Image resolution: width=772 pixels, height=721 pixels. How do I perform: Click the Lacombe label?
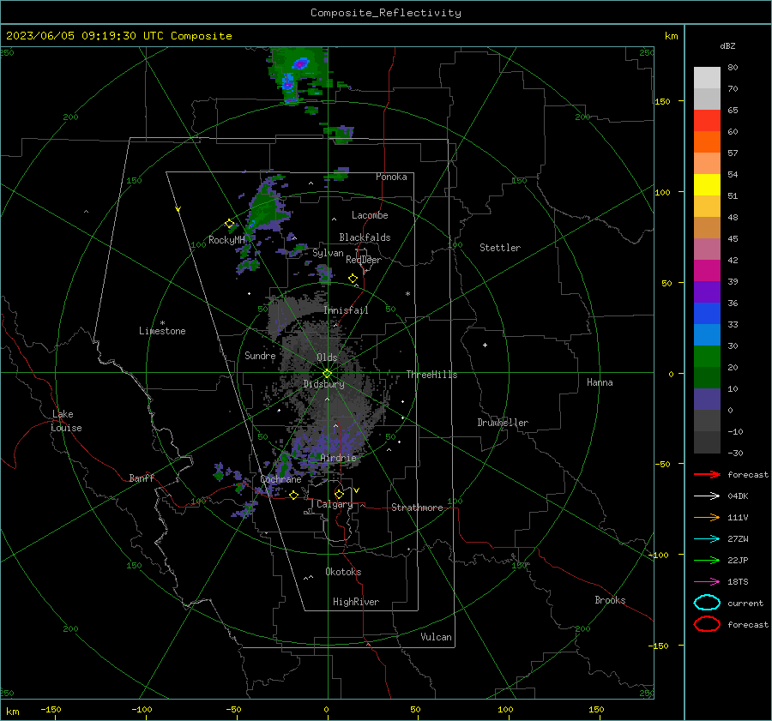[x=370, y=215]
